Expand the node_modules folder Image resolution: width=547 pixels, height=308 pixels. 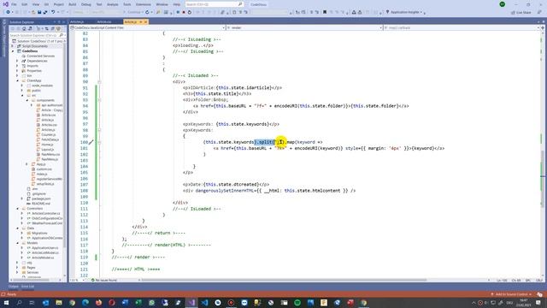click(22, 86)
